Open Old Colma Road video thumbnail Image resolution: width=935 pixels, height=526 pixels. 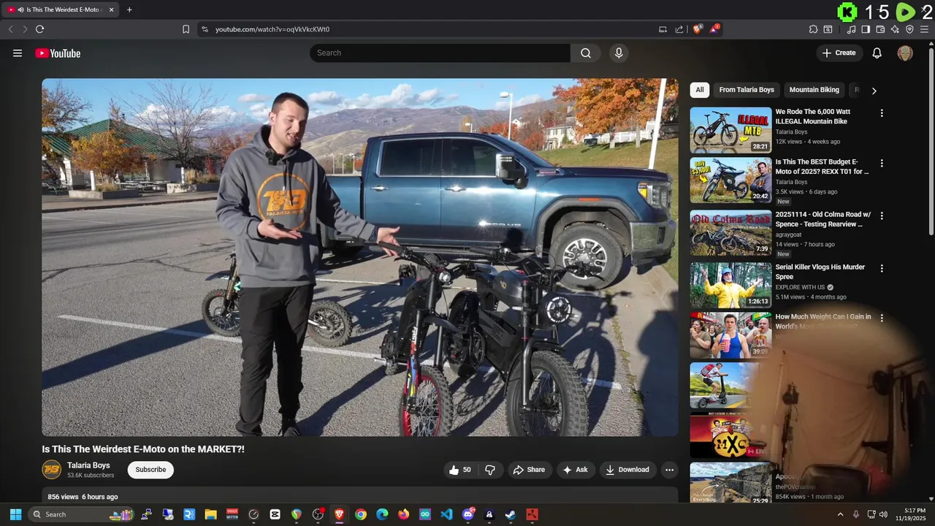pos(730,233)
